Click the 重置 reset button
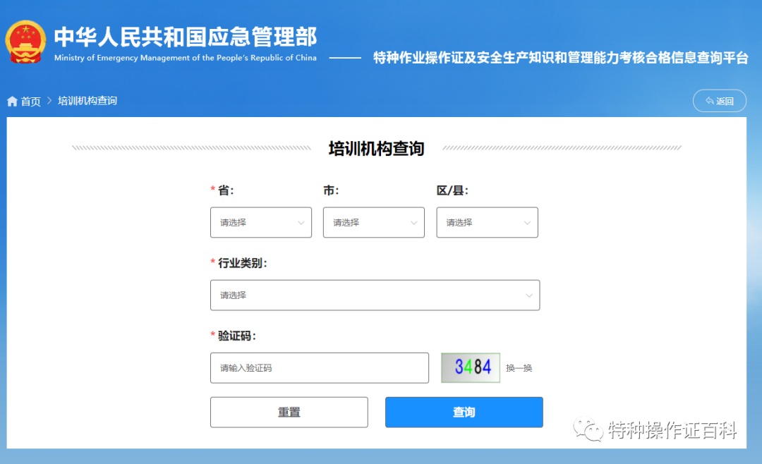This screenshot has width=762, height=464. [x=289, y=412]
